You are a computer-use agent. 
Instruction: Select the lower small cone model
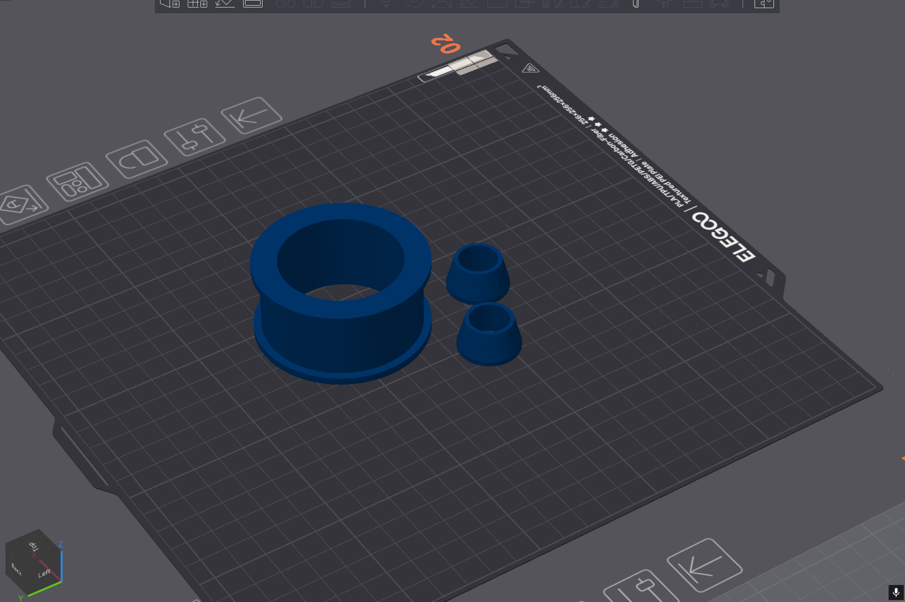pos(489,334)
